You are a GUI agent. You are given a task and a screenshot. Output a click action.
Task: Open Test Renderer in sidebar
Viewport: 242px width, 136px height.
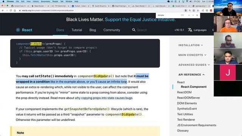[186, 120]
